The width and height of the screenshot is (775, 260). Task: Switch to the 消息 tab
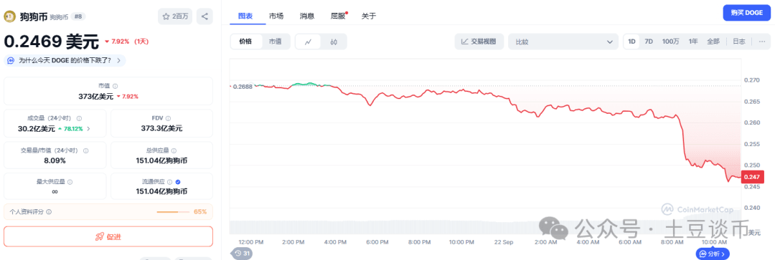(307, 16)
